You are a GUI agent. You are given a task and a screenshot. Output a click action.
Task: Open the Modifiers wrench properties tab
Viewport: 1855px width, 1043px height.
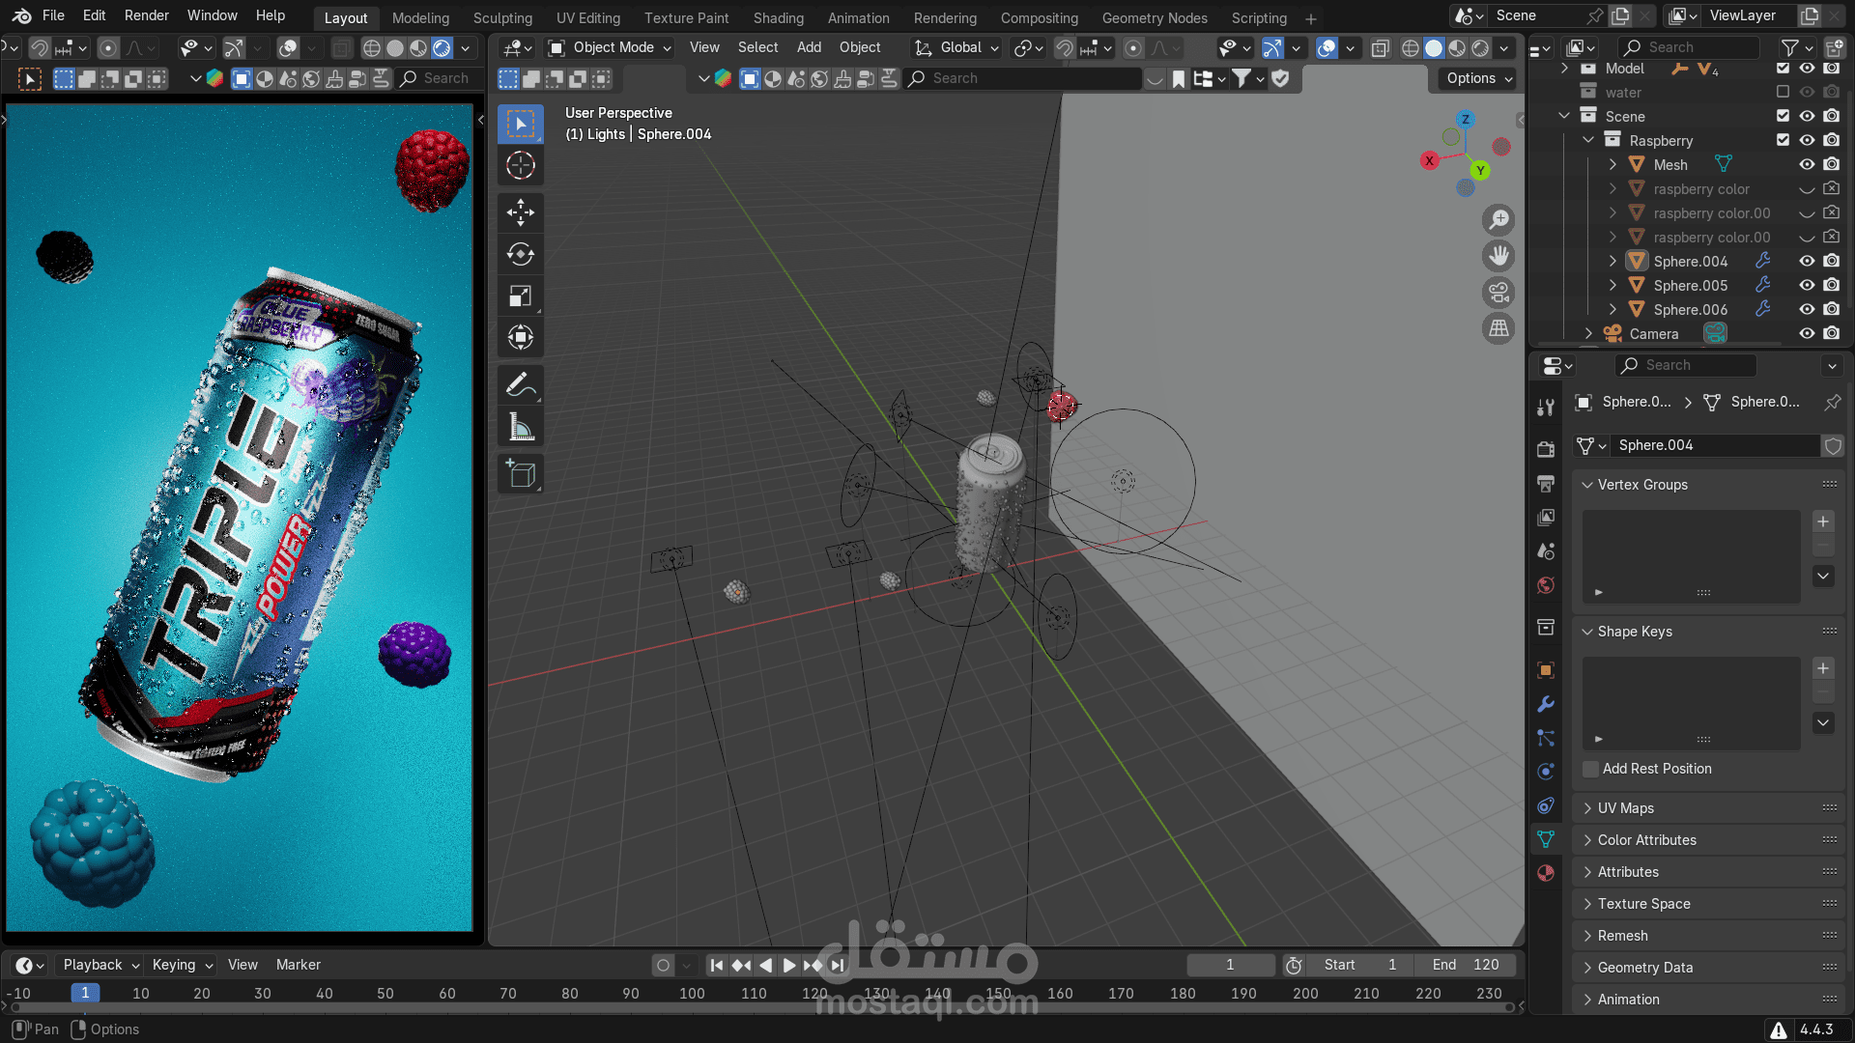[x=1546, y=704]
